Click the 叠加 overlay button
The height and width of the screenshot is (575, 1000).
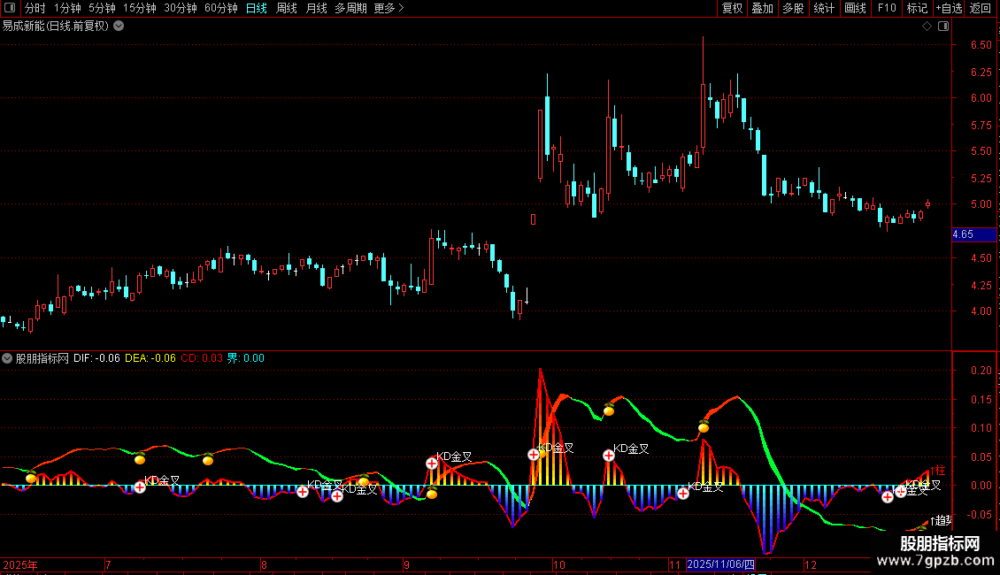coord(762,8)
